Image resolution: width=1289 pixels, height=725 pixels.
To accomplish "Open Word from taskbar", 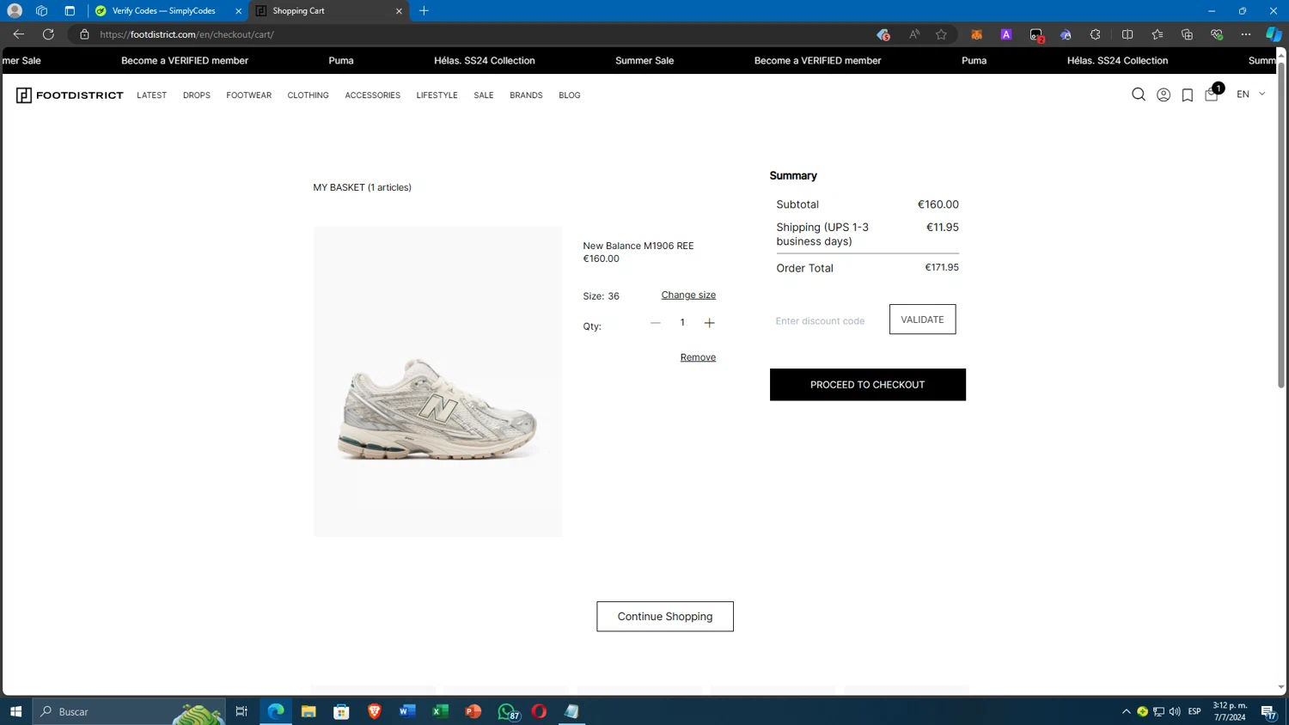I will 407,711.
